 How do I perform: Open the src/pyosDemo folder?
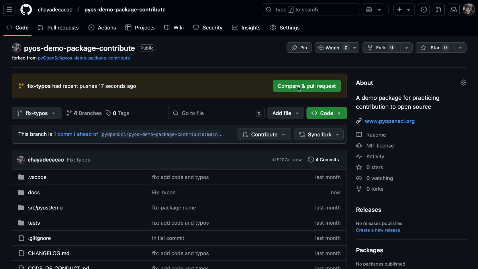pyautogui.click(x=45, y=208)
